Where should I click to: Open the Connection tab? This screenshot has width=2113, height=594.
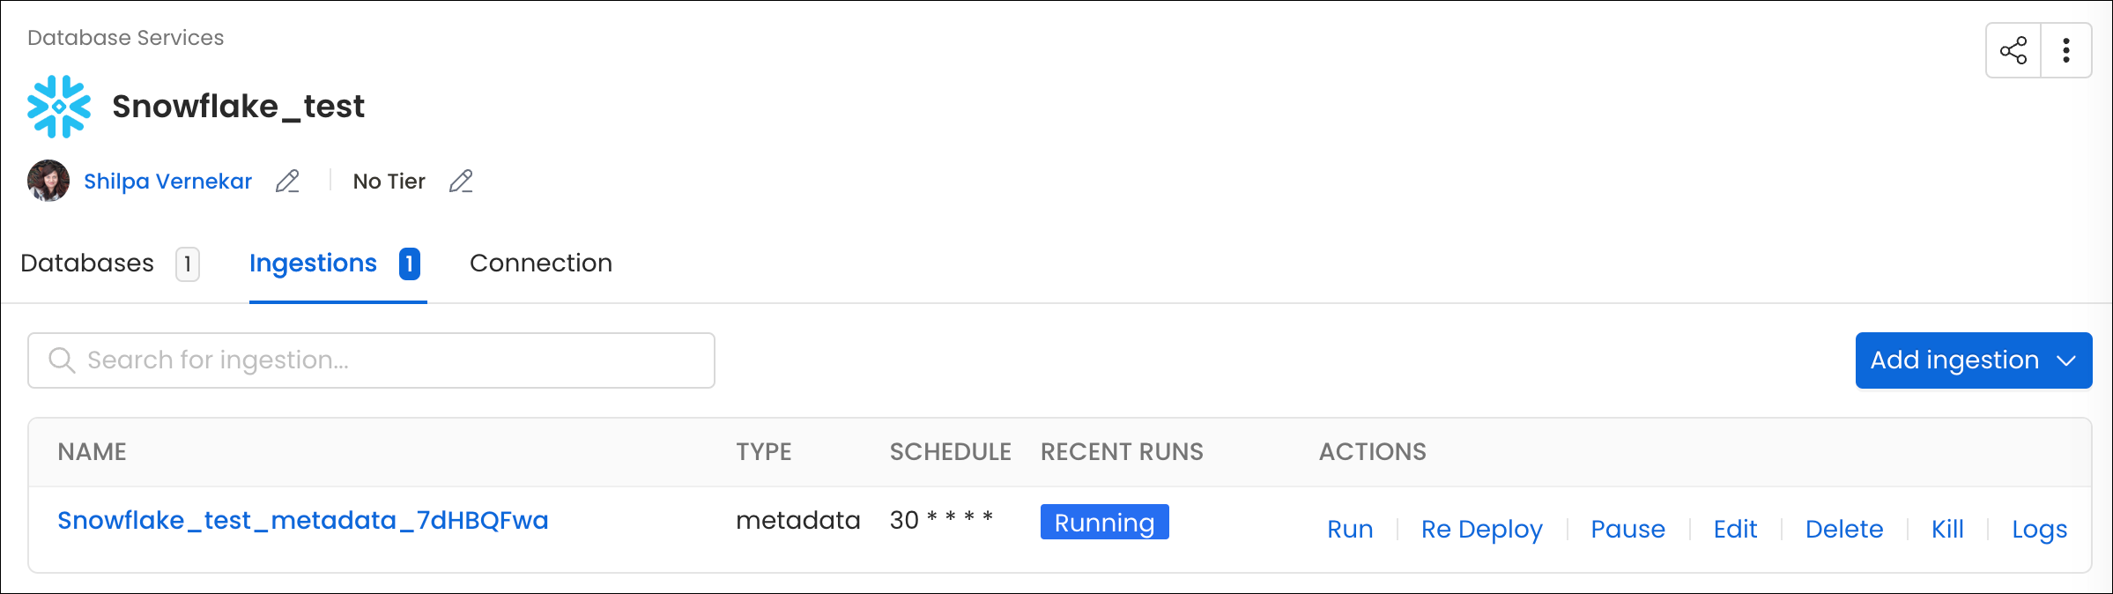pos(540,264)
